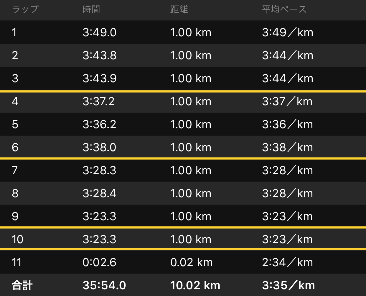Image resolution: width=366 pixels, height=296 pixels.
Task: Select the 平均ペース column header
Action: coord(284,9)
